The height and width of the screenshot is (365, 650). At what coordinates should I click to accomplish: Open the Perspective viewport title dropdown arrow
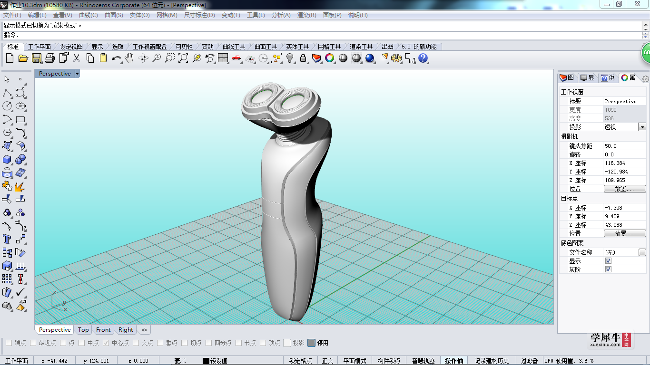(77, 74)
